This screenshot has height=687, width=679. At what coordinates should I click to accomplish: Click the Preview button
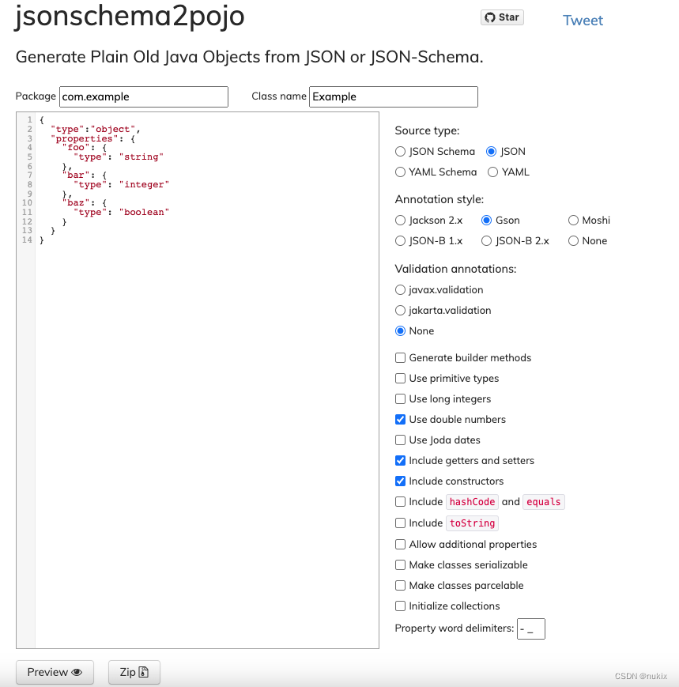pos(55,672)
